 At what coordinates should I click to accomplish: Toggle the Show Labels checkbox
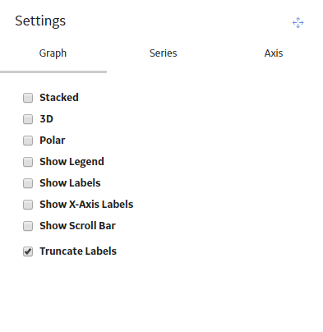pos(28,183)
